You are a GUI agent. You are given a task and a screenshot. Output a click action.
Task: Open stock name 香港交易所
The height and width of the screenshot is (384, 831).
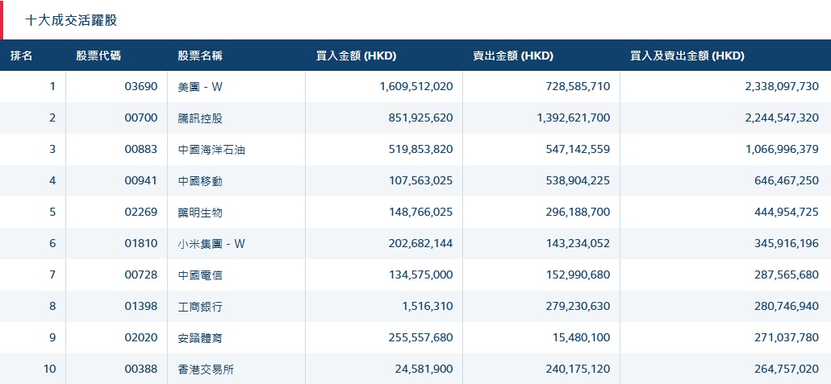pyautogui.click(x=206, y=370)
